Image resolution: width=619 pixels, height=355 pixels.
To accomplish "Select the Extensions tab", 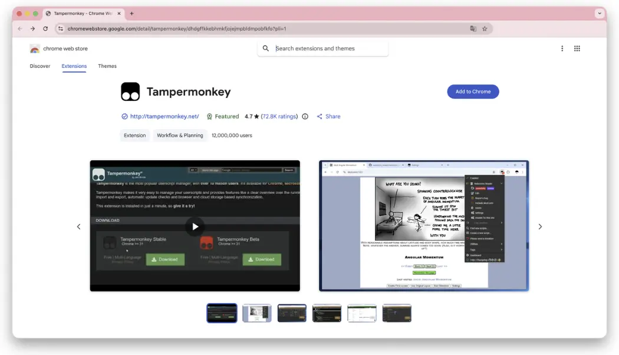I will pyautogui.click(x=74, y=66).
